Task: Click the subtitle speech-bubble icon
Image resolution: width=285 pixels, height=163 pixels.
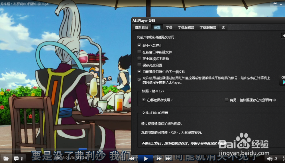Action: pyautogui.click(x=16, y=159)
